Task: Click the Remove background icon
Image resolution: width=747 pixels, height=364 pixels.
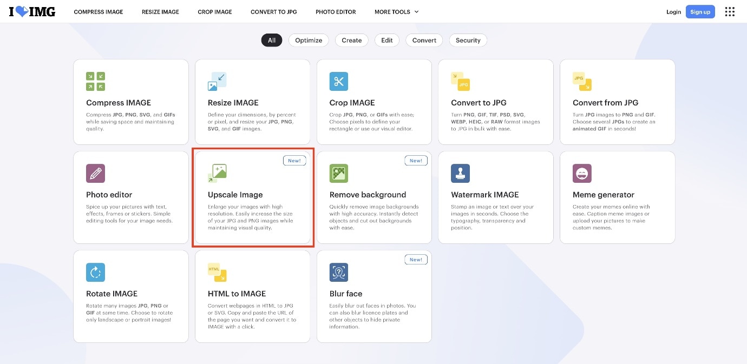Action: point(339,173)
